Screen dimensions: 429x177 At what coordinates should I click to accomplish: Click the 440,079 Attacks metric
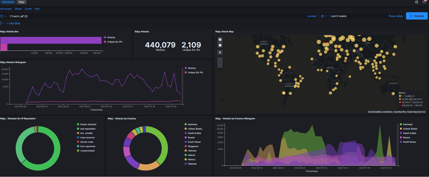click(x=160, y=46)
